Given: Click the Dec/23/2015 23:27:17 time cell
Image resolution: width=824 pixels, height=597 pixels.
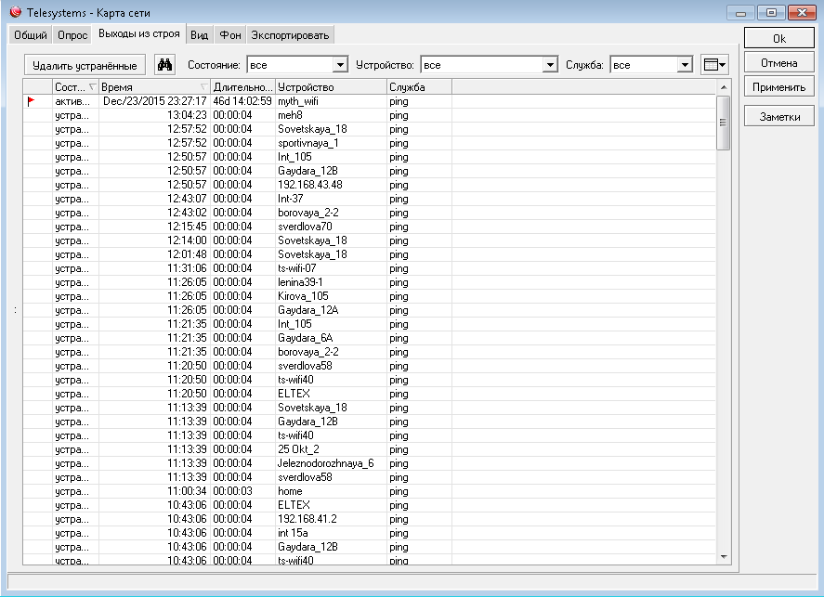Looking at the screenshot, I should click(154, 101).
